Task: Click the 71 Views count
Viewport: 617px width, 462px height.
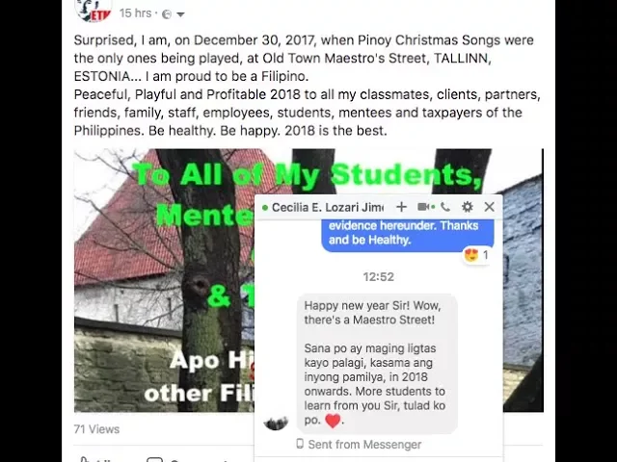Action: 96,429
